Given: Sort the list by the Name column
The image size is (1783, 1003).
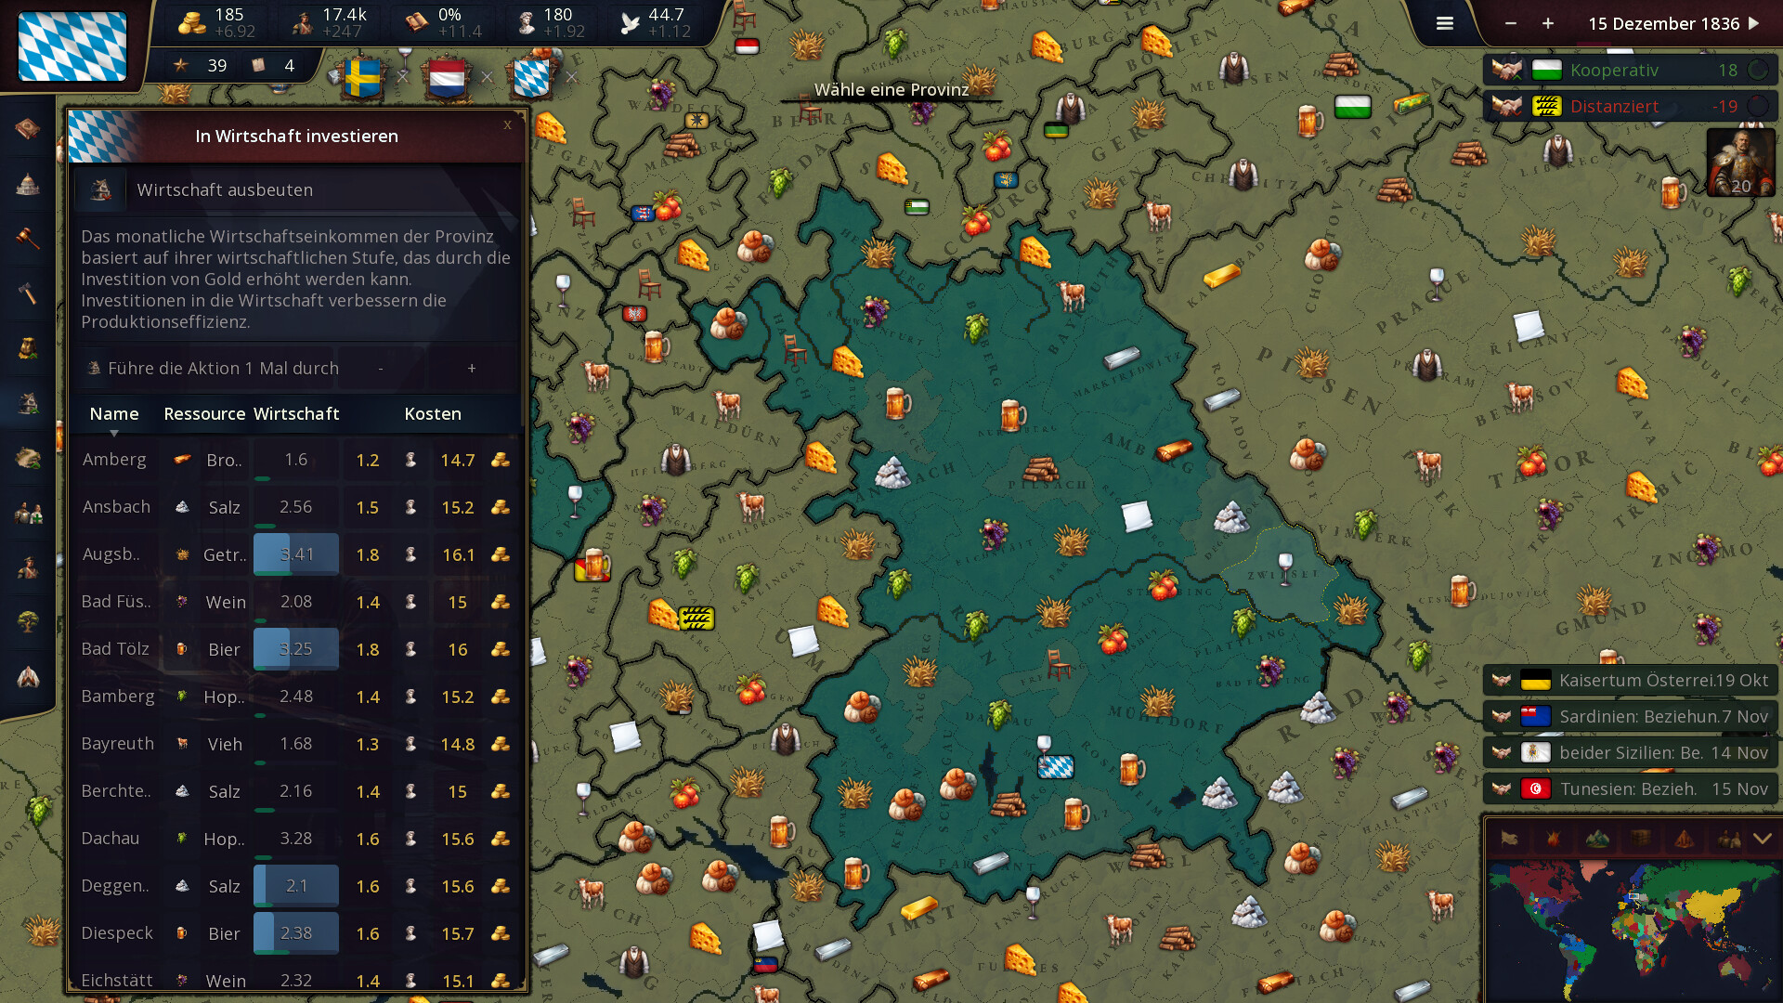Looking at the screenshot, I should coord(114,414).
